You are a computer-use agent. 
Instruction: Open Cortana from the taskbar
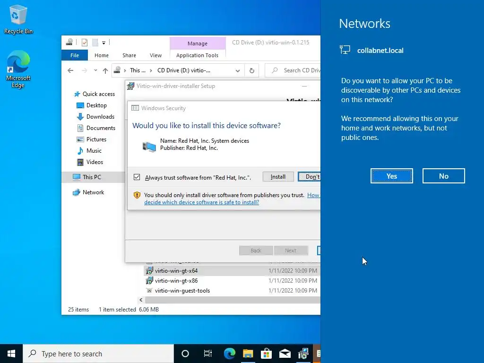(x=185, y=354)
